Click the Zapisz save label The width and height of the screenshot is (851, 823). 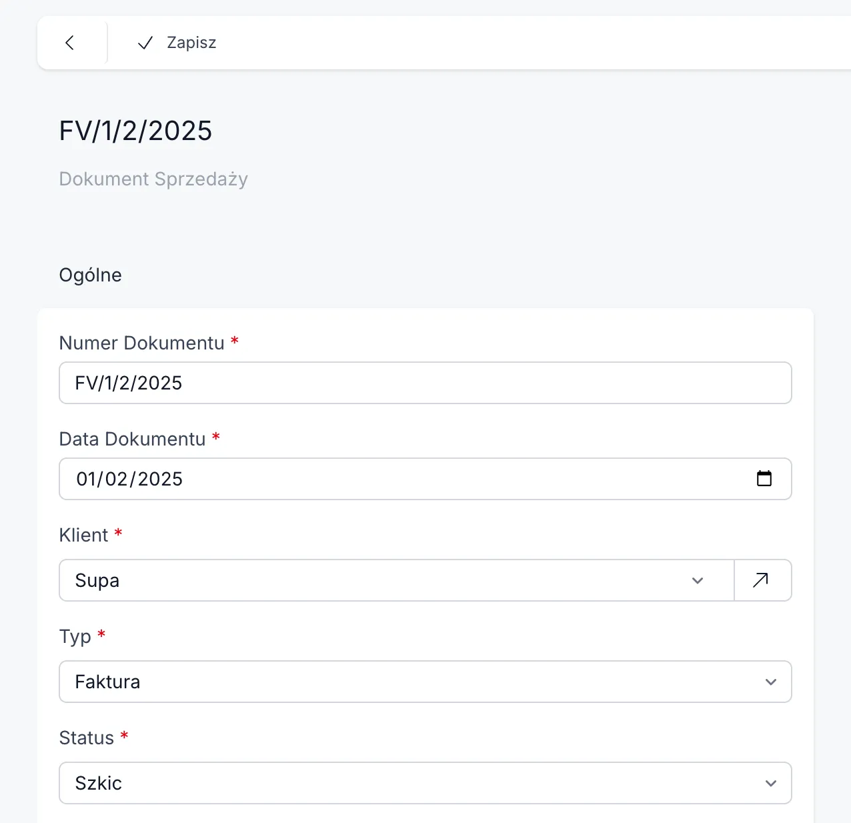(x=191, y=43)
